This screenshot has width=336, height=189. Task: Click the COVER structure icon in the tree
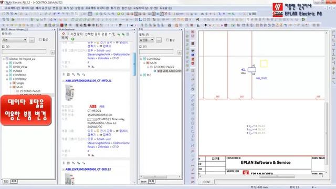click(10, 63)
